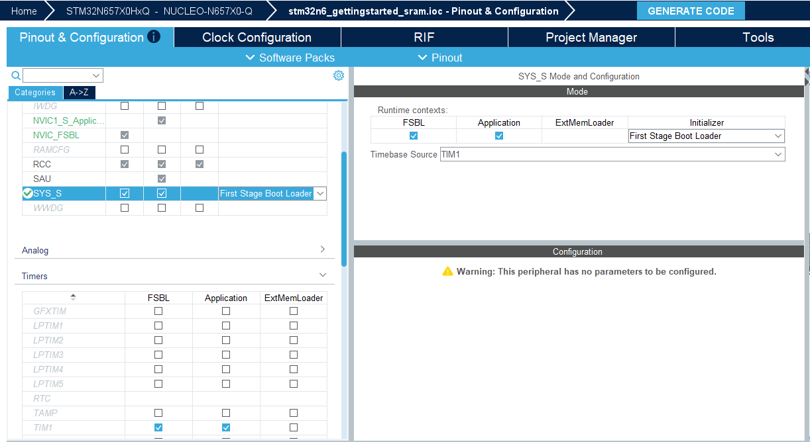Click the chevron icon beside Software Packs

tap(250, 58)
